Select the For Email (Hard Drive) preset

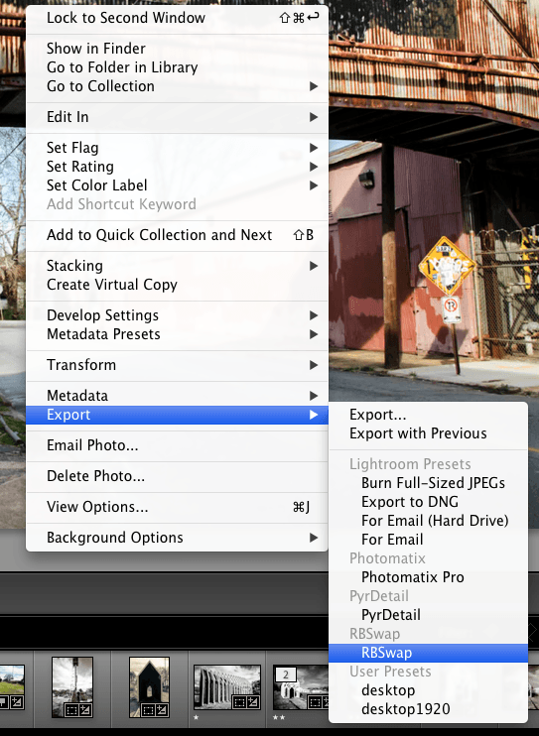coord(428,521)
